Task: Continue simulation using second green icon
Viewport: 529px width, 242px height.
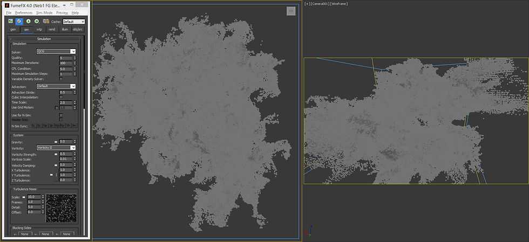Action: [x=37, y=21]
